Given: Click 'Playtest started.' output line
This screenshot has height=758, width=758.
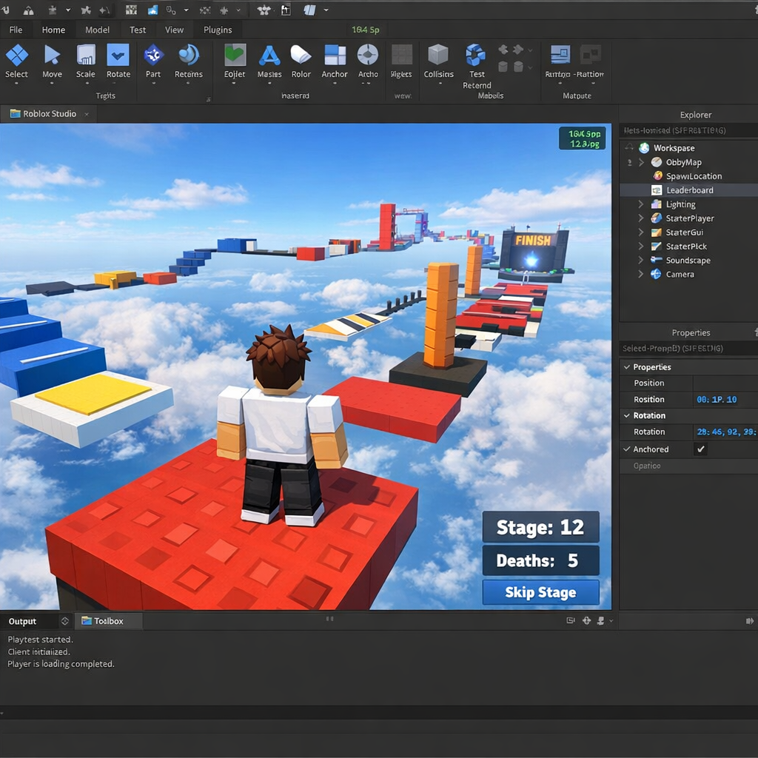Looking at the screenshot, I should click(x=40, y=639).
